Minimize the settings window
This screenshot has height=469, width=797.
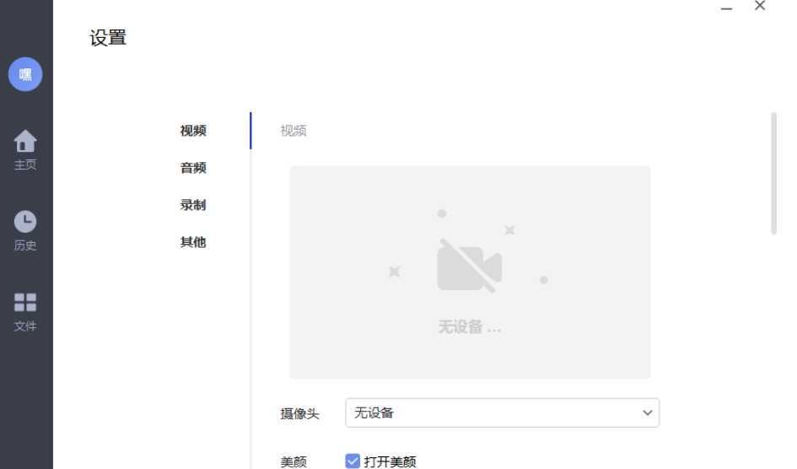coord(726,8)
